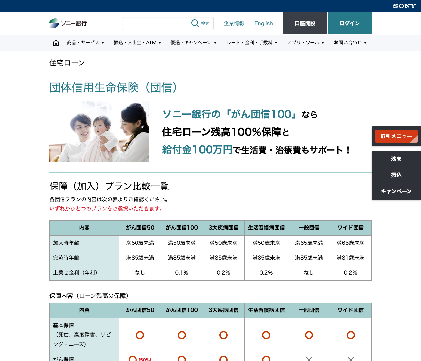Click 満65歳未満 entry age for 一般団信
Viewport: 421px width, 361px height.
(309, 243)
